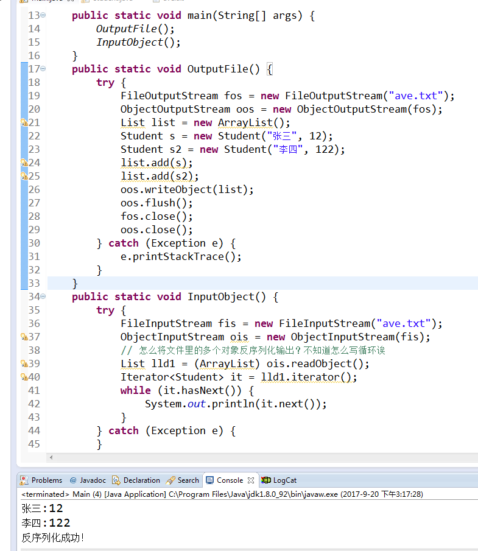Click the 'ois' variable on line 37
Viewport: 478px width, 551px height.
239,337
